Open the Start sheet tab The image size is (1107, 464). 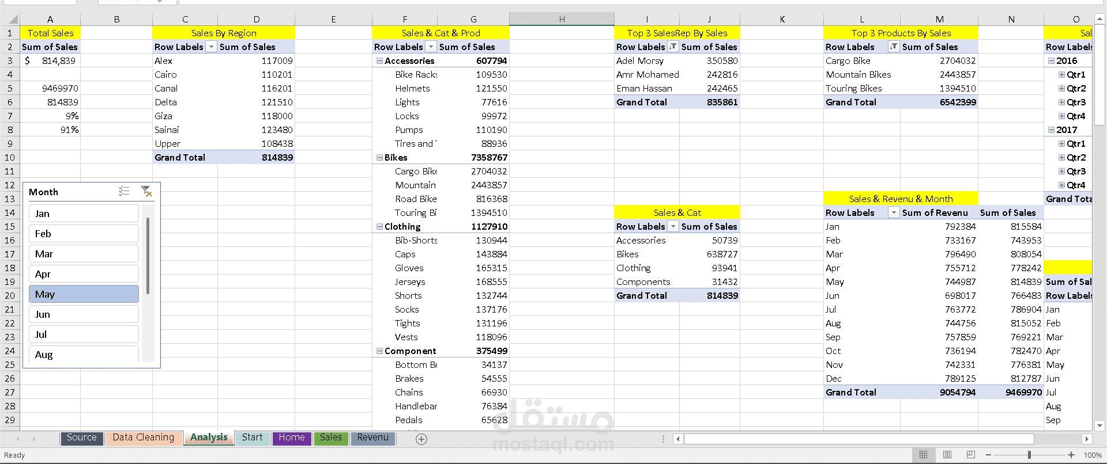(253, 438)
